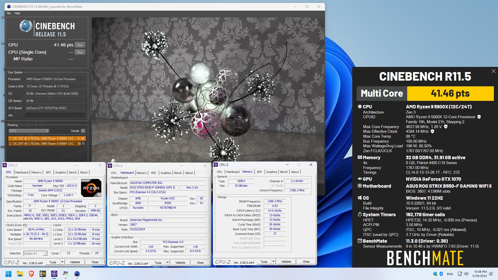Click the ENG language indicator
The width and height of the screenshot is (498, 280).
[450, 274]
